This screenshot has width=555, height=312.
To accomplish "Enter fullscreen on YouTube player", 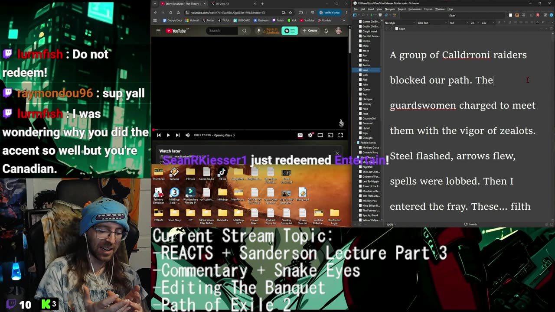I will 340,135.
